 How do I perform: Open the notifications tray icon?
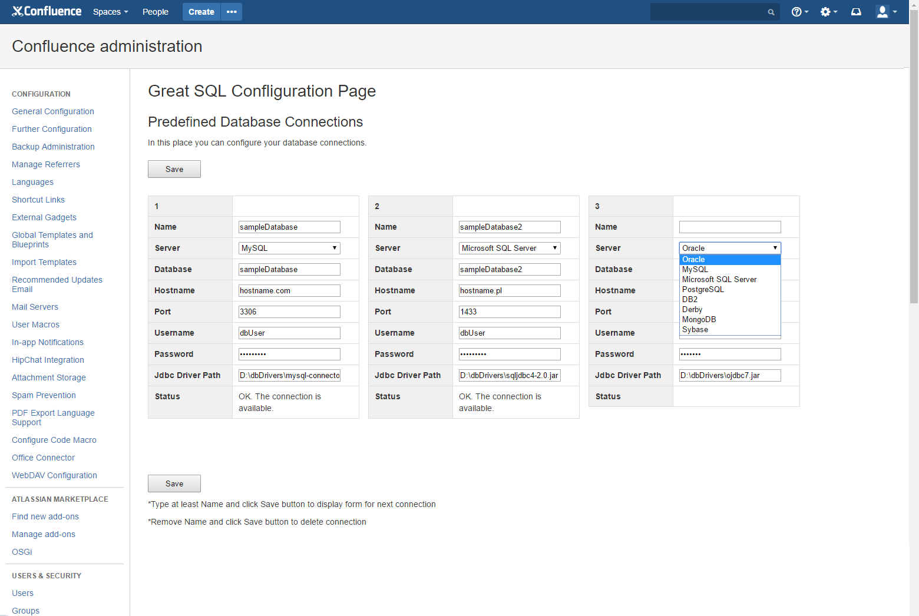point(856,12)
